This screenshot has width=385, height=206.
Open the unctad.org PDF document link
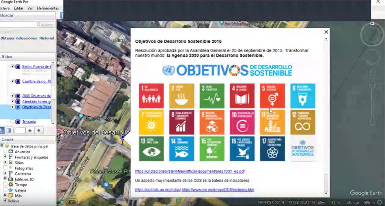tap(190, 171)
